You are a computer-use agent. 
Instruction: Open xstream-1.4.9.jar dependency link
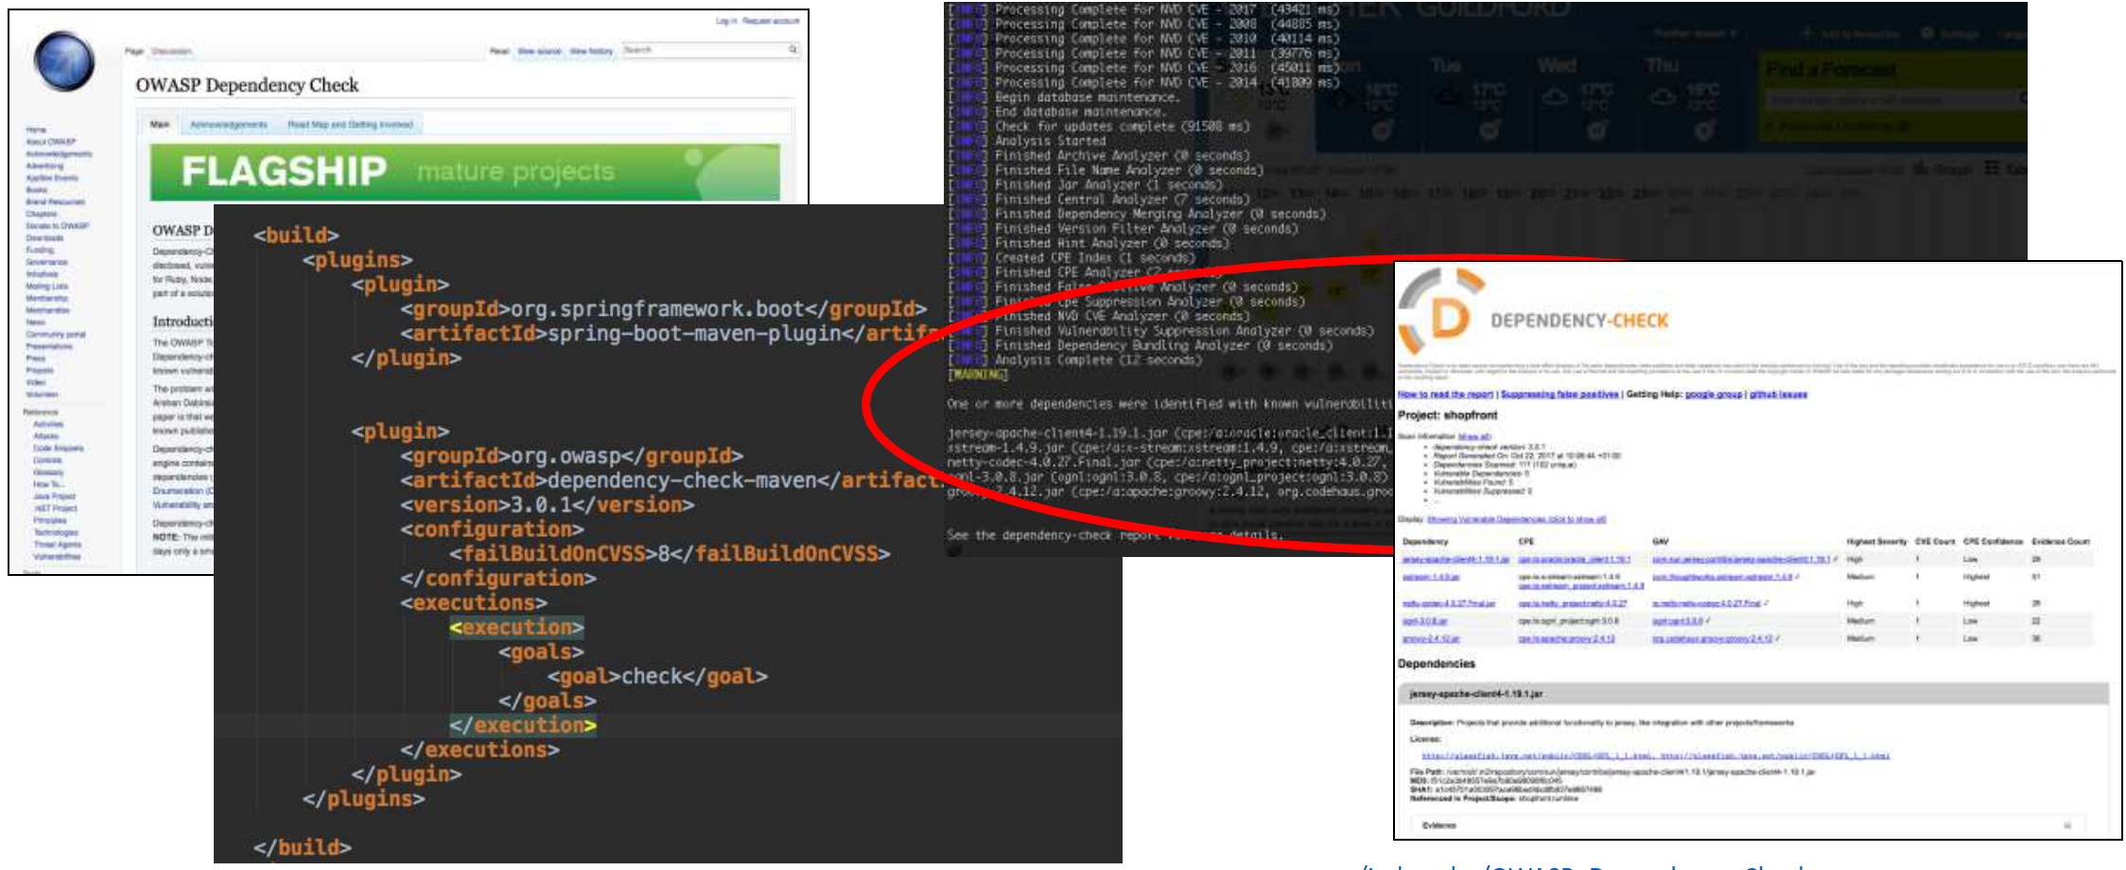[x=1431, y=577]
